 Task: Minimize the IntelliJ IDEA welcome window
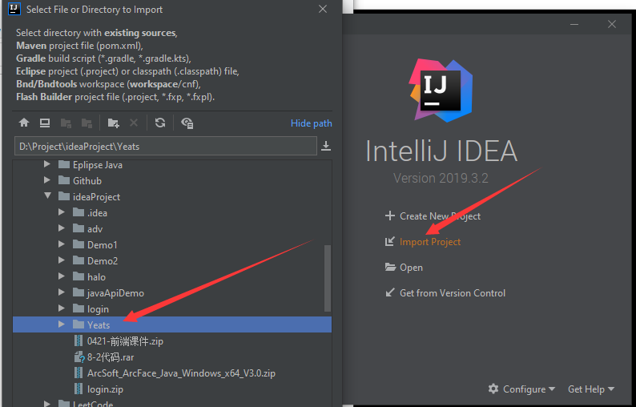[x=574, y=24]
